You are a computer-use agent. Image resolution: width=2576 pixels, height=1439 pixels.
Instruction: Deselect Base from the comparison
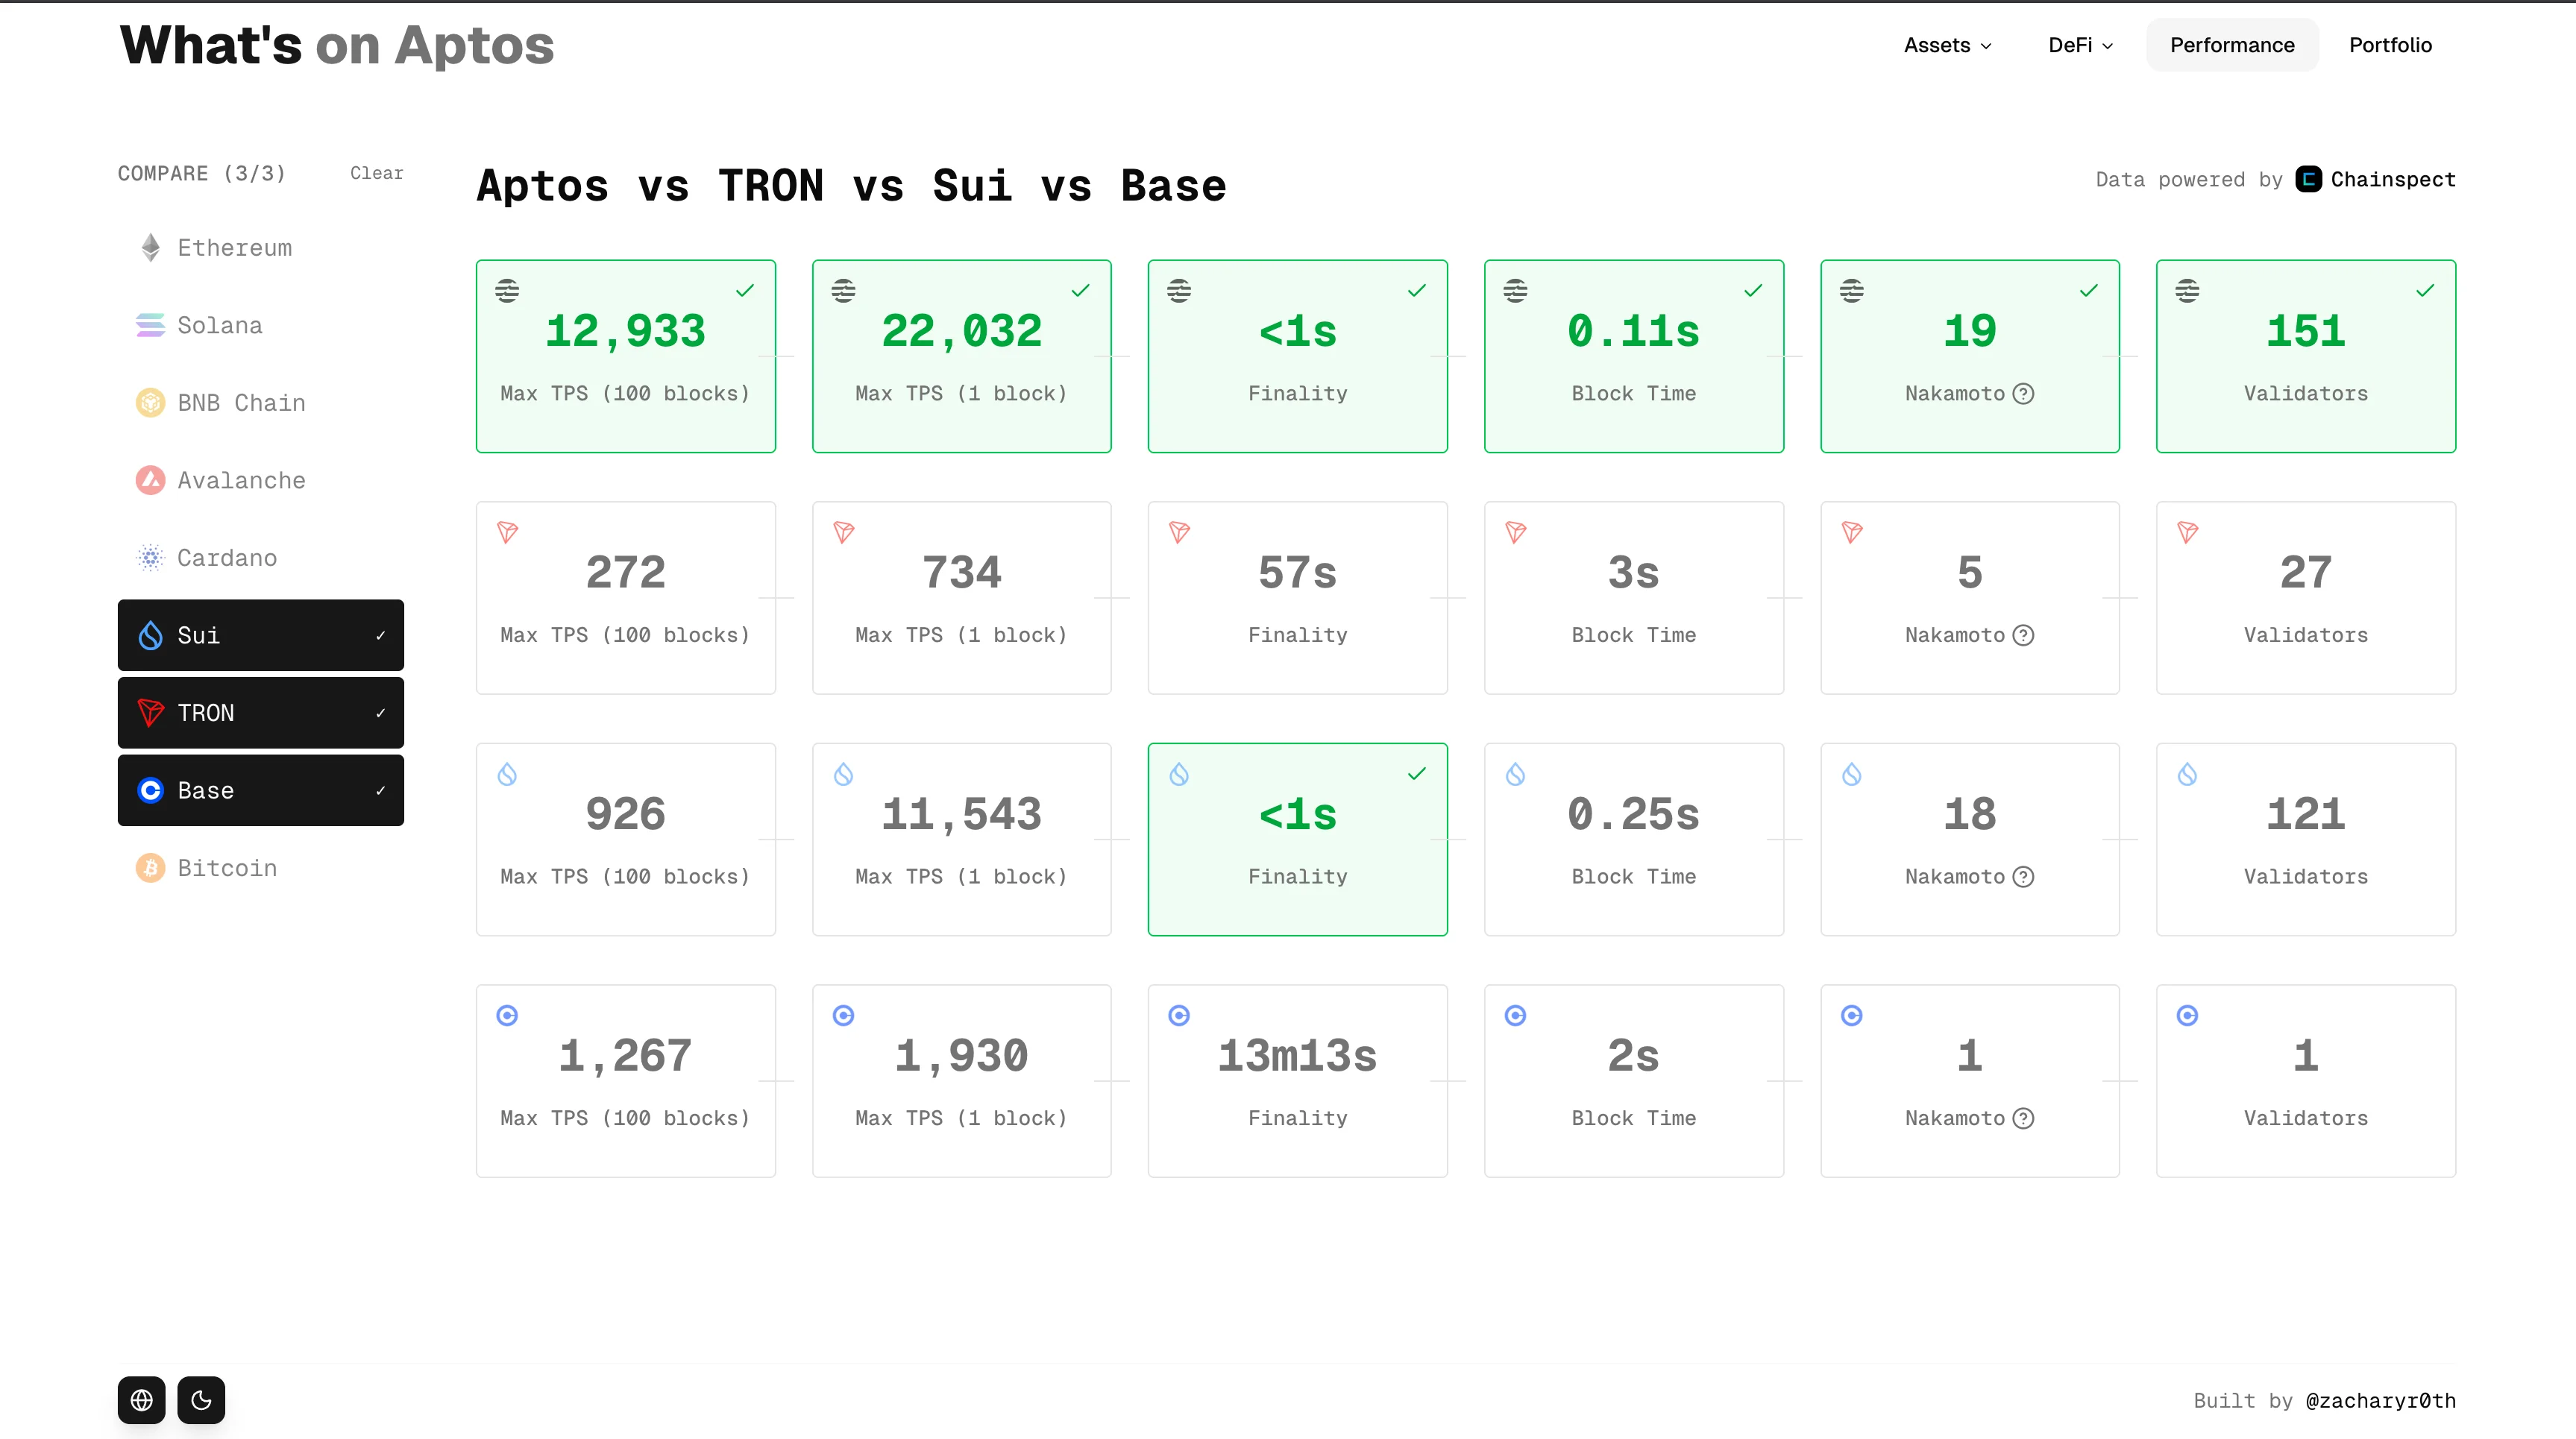pyautogui.click(x=260, y=790)
